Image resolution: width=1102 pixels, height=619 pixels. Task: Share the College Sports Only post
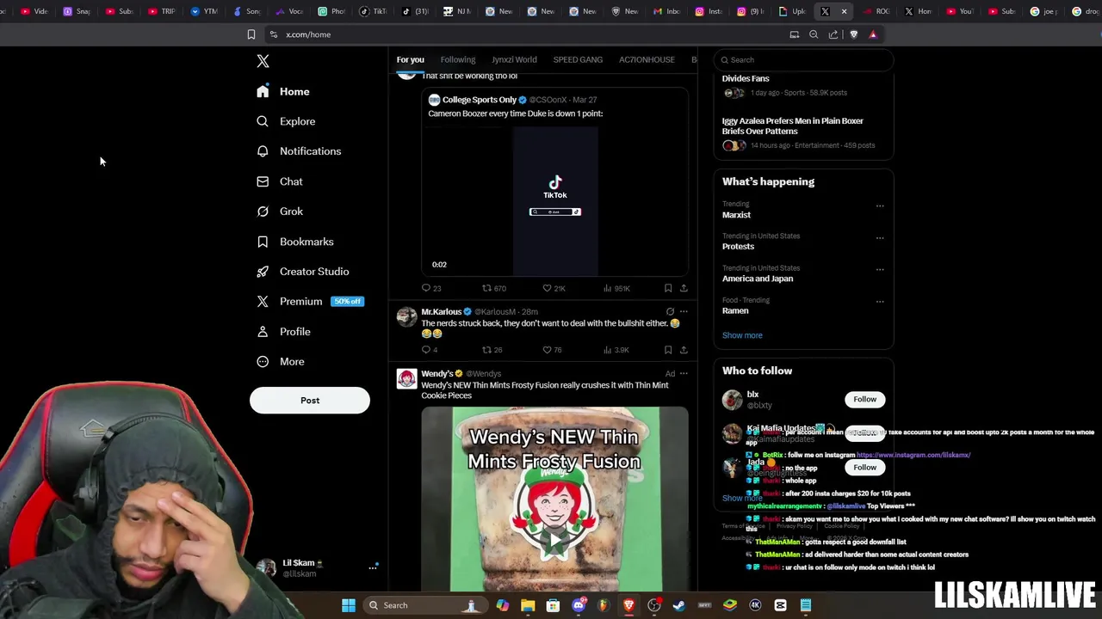pos(684,288)
